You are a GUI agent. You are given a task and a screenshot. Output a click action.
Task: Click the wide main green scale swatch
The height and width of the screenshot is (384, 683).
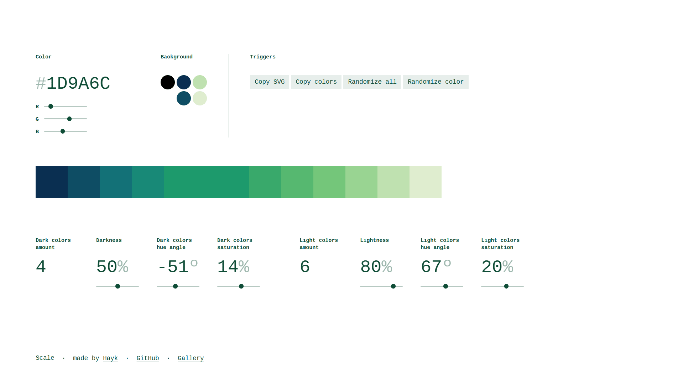coord(207,182)
